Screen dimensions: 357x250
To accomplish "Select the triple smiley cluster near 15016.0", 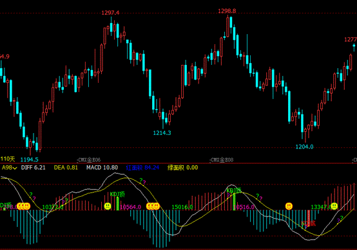I will point(153,206).
